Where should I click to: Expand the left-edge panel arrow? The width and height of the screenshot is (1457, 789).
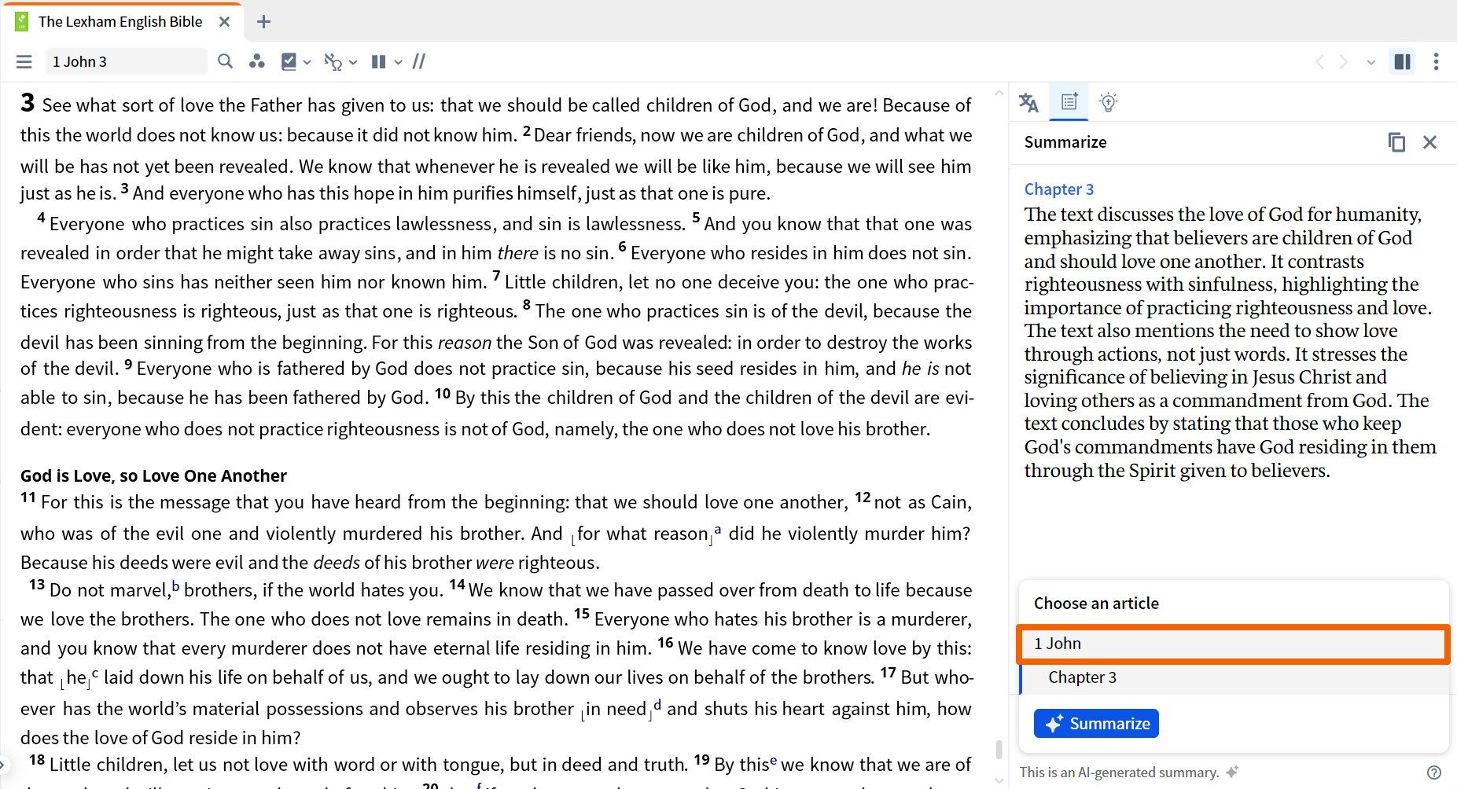[x=3, y=764]
